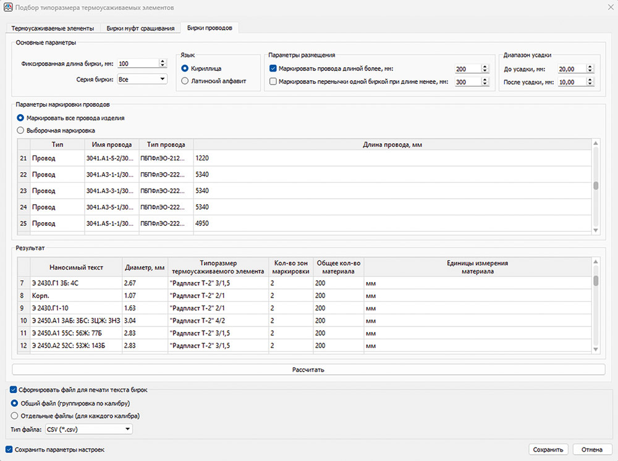The height and width of the screenshot is (461, 618).
Task: Expand the 'Тип файла' CSV dropdown
Action: [x=88, y=428]
